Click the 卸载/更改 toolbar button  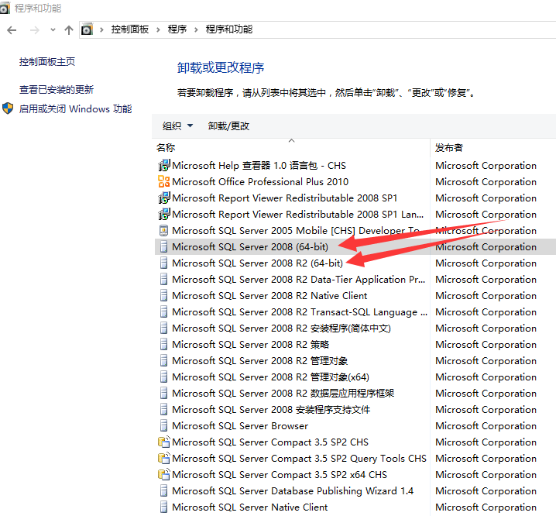tap(228, 126)
